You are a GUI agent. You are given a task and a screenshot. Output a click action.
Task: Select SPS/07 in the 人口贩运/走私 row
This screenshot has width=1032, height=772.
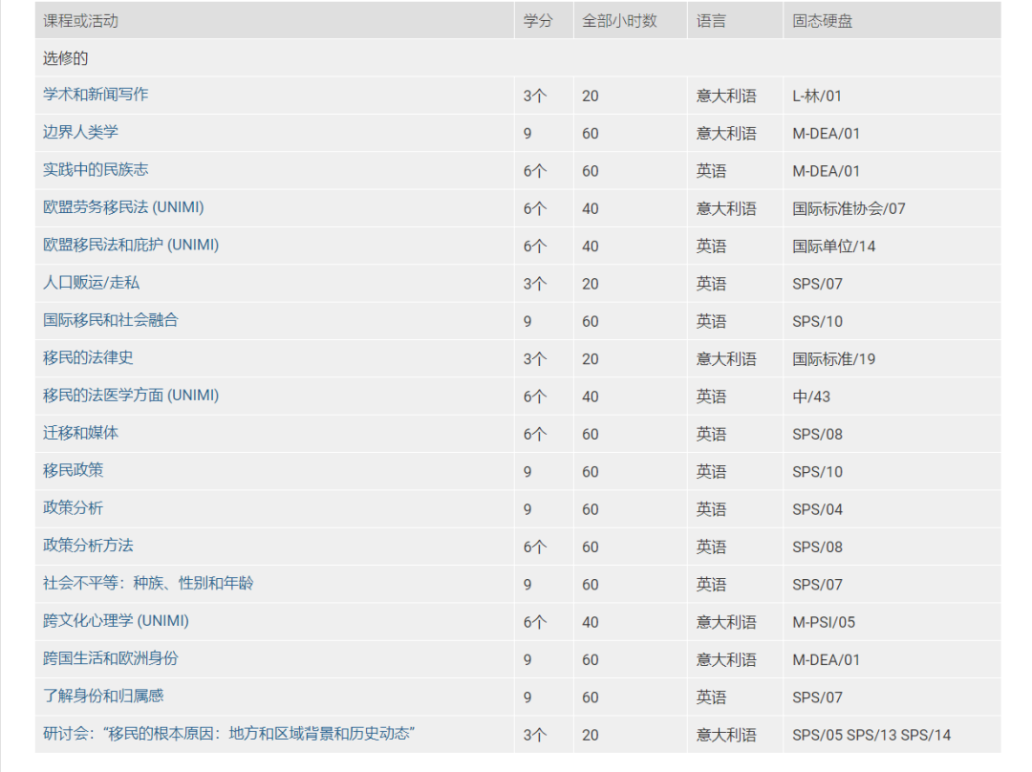click(x=817, y=284)
